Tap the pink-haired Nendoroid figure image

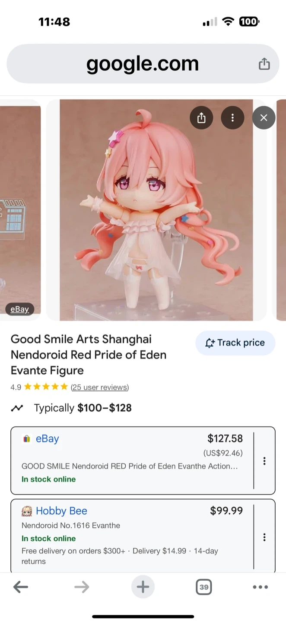click(x=156, y=217)
